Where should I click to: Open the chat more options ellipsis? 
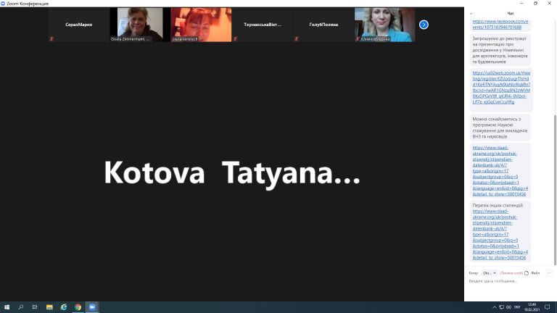click(x=549, y=273)
